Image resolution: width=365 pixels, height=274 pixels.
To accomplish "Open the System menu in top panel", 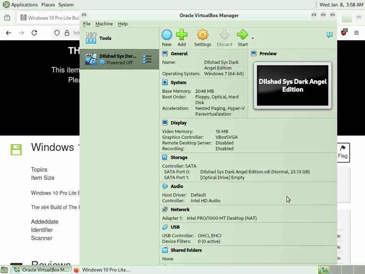I will pos(66,5).
